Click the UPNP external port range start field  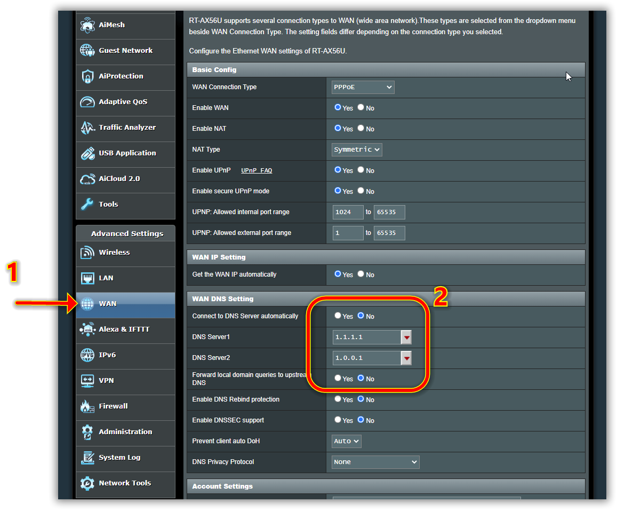click(x=348, y=233)
